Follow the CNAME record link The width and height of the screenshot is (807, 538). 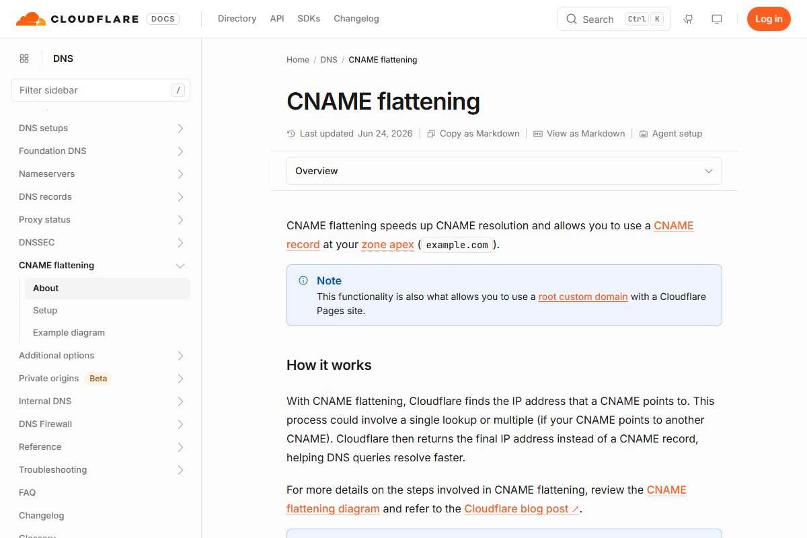673,226
